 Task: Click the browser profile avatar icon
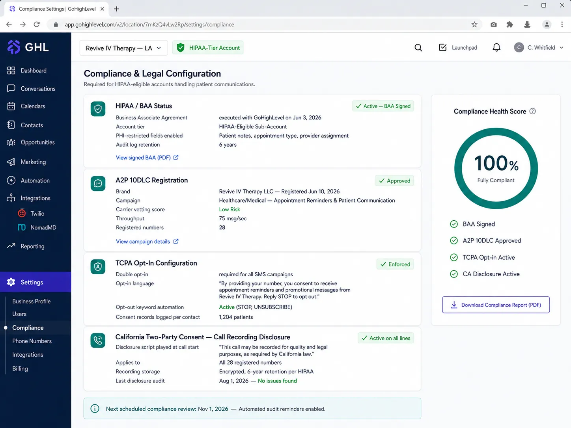point(547,24)
